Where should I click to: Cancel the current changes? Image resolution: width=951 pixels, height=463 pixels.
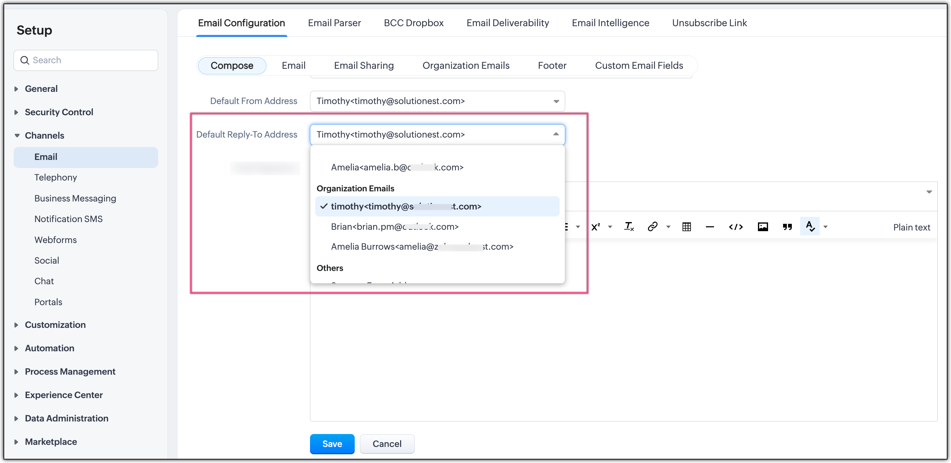(387, 444)
